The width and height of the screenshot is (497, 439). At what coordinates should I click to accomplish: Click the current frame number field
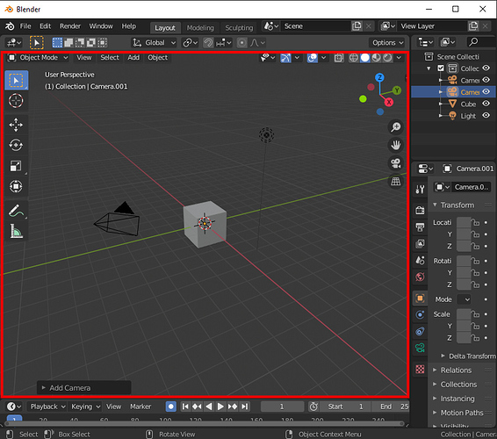[282, 407]
